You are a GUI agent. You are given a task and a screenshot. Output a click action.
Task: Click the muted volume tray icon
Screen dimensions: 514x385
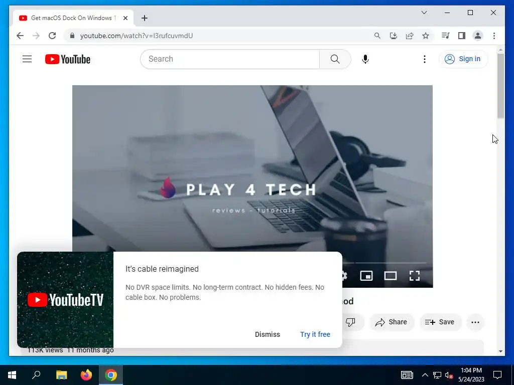pyautogui.click(x=449, y=375)
